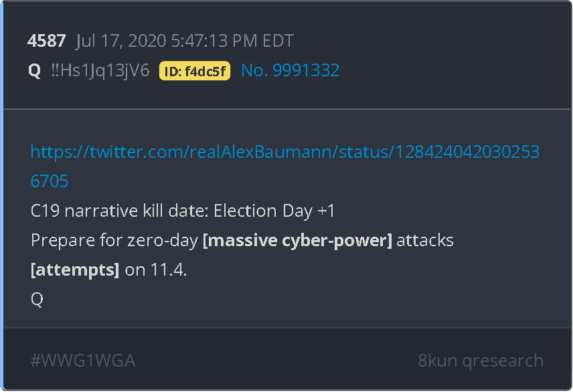Click the bold [massive cyber-power] text
Viewport: 573px width, 392px height.
tap(297, 240)
